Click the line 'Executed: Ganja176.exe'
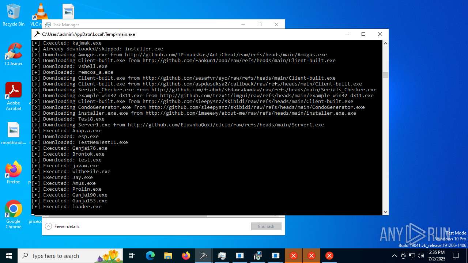This screenshot has height=263, width=468. point(69,148)
